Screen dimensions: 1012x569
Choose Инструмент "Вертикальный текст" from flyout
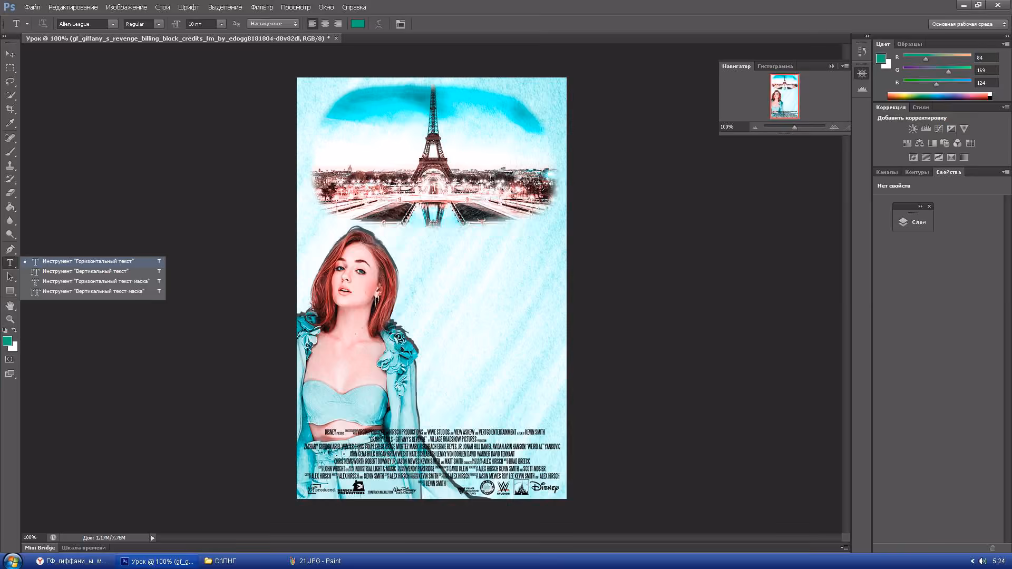click(93, 271)
